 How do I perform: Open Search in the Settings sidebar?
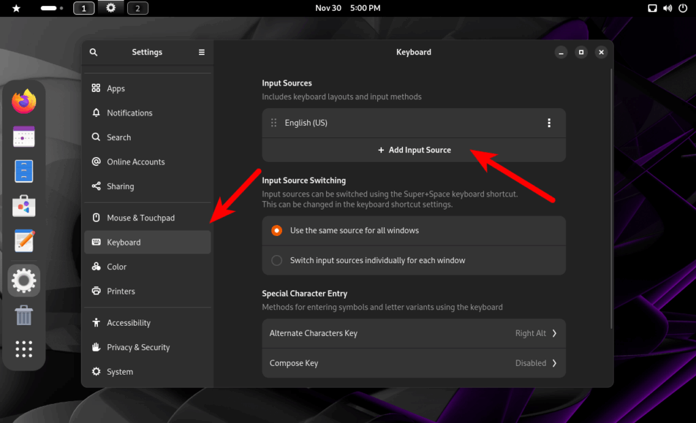(147, 137)
